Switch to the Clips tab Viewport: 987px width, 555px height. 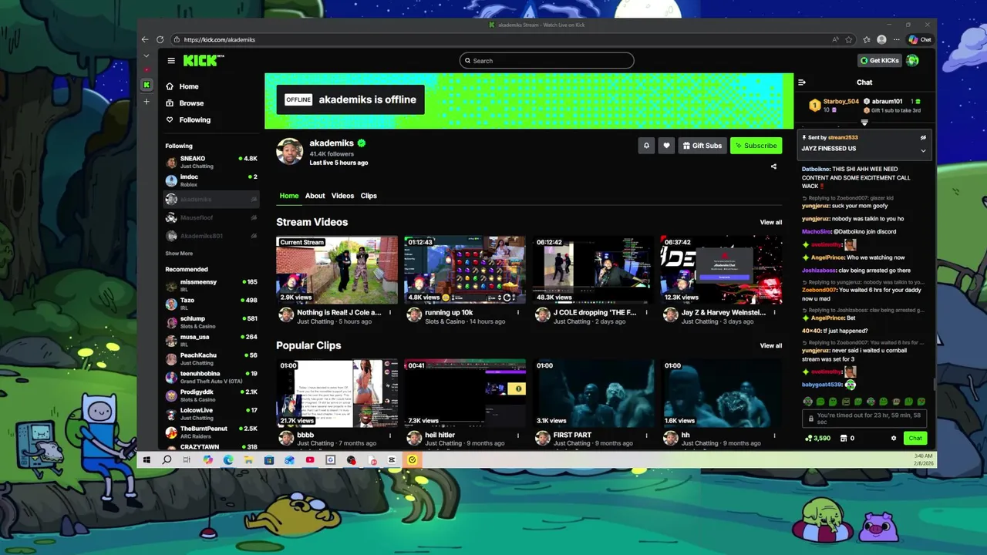pos(369,196)
